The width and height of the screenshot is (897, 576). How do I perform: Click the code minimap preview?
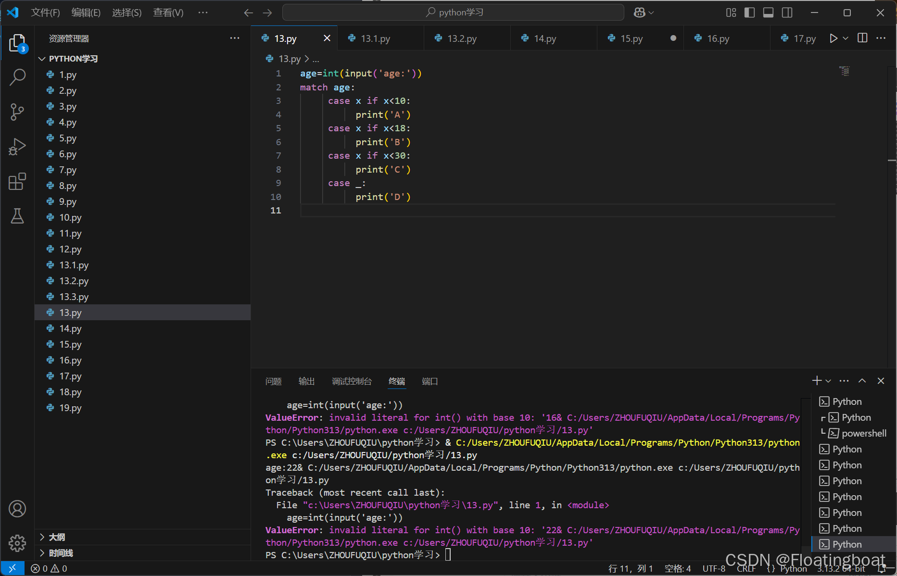pos(845,71)
